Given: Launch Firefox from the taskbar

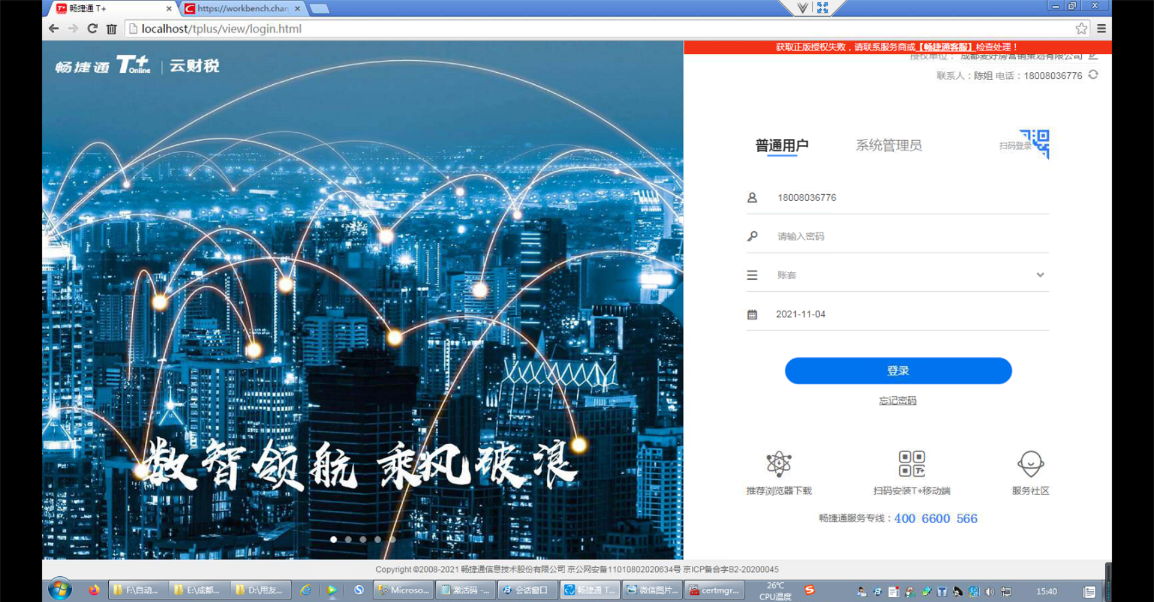Looking at the screenshot, I should pyautogui.click(x=94, y=590).
